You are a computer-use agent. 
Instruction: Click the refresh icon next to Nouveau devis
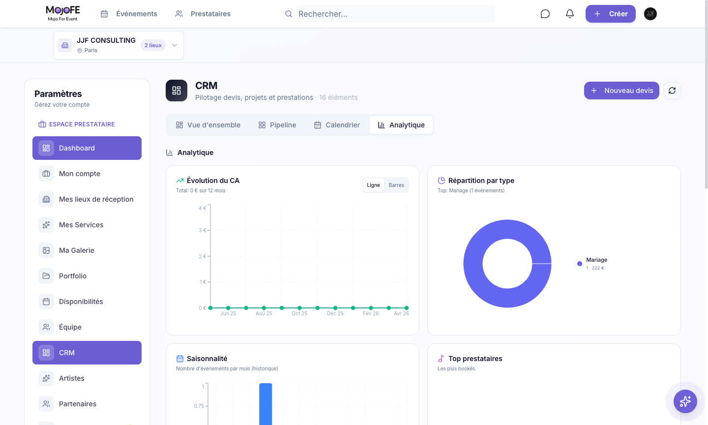(x=672, y=91)
